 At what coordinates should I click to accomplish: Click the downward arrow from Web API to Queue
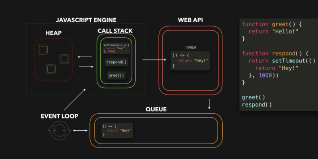pos(209,105)
